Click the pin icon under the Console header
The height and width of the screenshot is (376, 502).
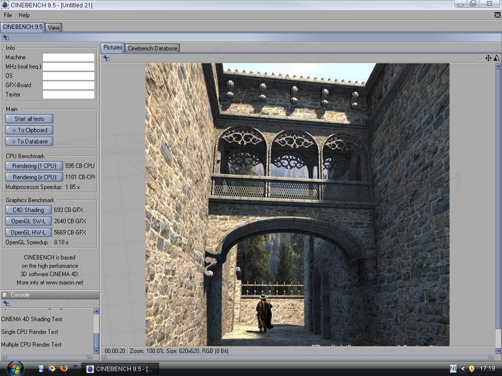pos(6,304)
